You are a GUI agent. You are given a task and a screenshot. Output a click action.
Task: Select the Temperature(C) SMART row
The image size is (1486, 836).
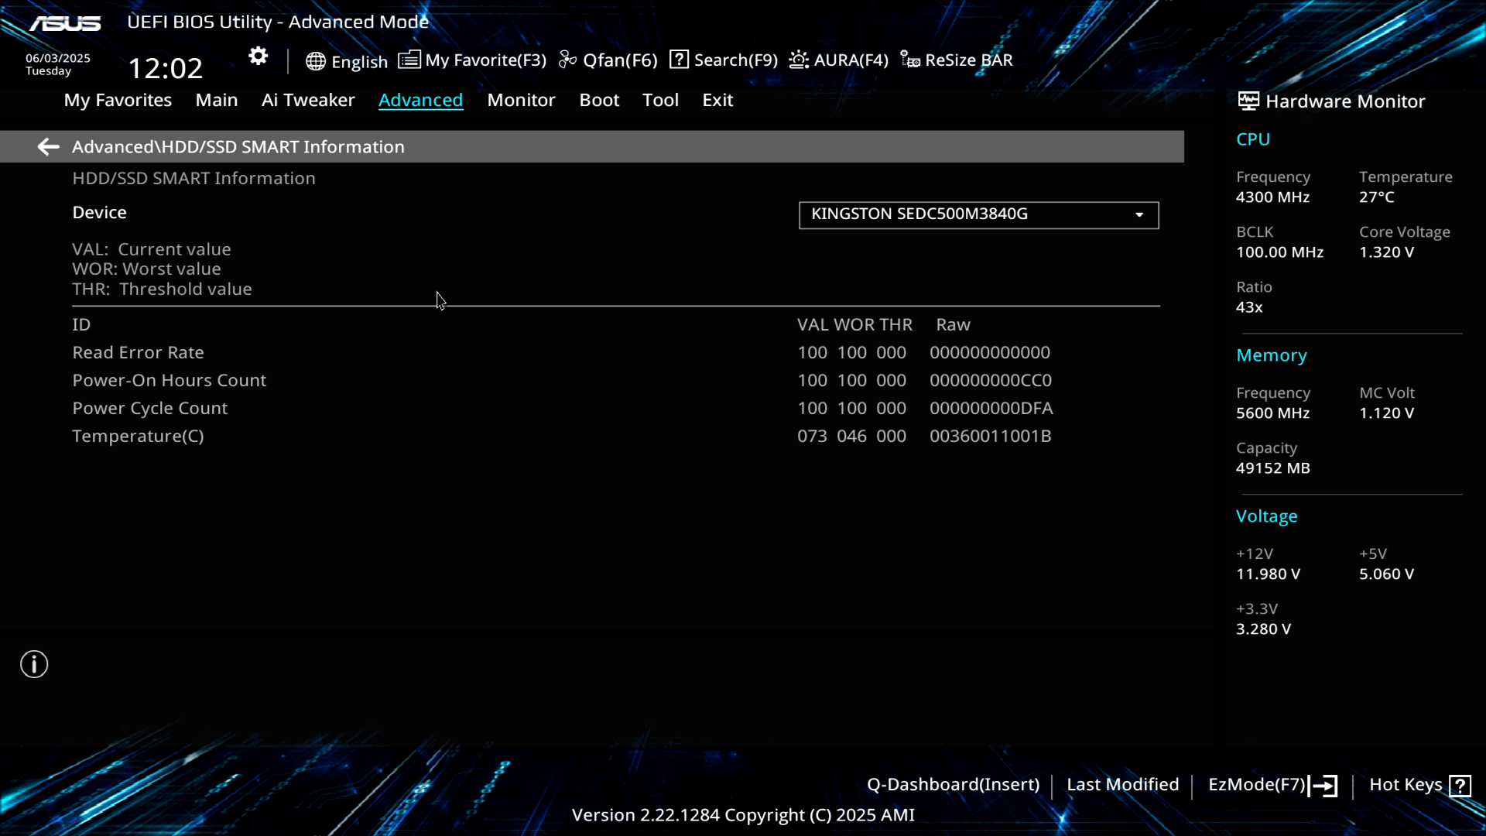pos(138,437)
